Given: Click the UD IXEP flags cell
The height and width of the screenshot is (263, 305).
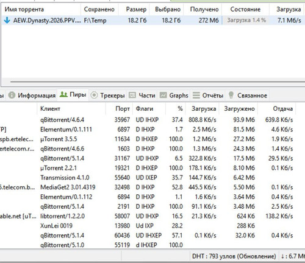Looking at the screenshot, I should [x=146, y=178].
